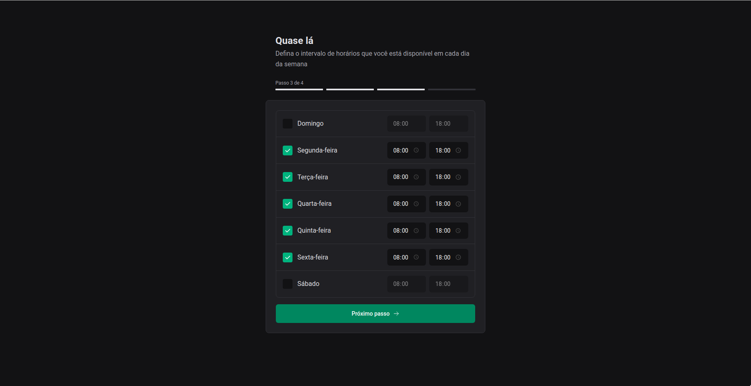Select the Sexta-feira 18:00 end time value
The height and width of the screenshot is (386, 751).
pos(443,257)
